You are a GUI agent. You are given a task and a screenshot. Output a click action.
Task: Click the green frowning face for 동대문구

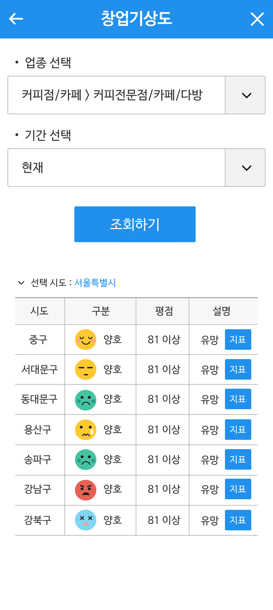[x=86, y=399]
